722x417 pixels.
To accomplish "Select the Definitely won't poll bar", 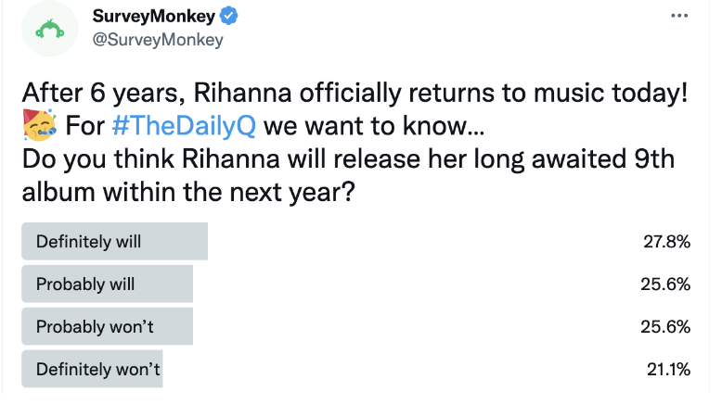I will 92,369.
